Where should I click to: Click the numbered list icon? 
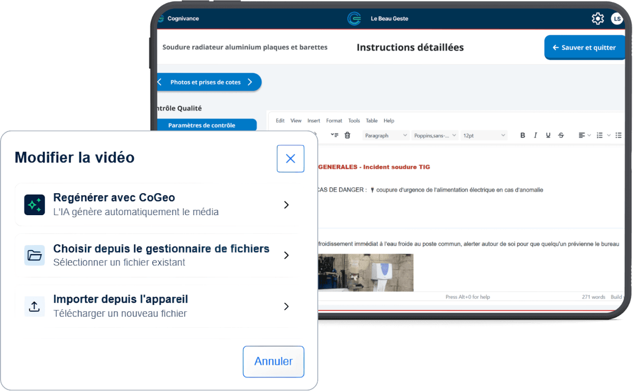600,135
